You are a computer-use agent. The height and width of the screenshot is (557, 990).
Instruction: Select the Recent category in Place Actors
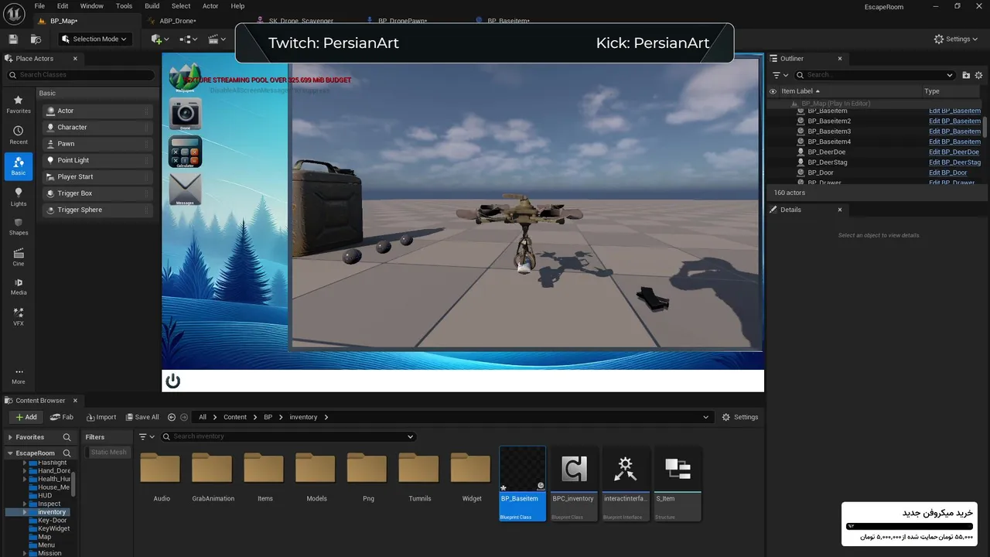19,135
